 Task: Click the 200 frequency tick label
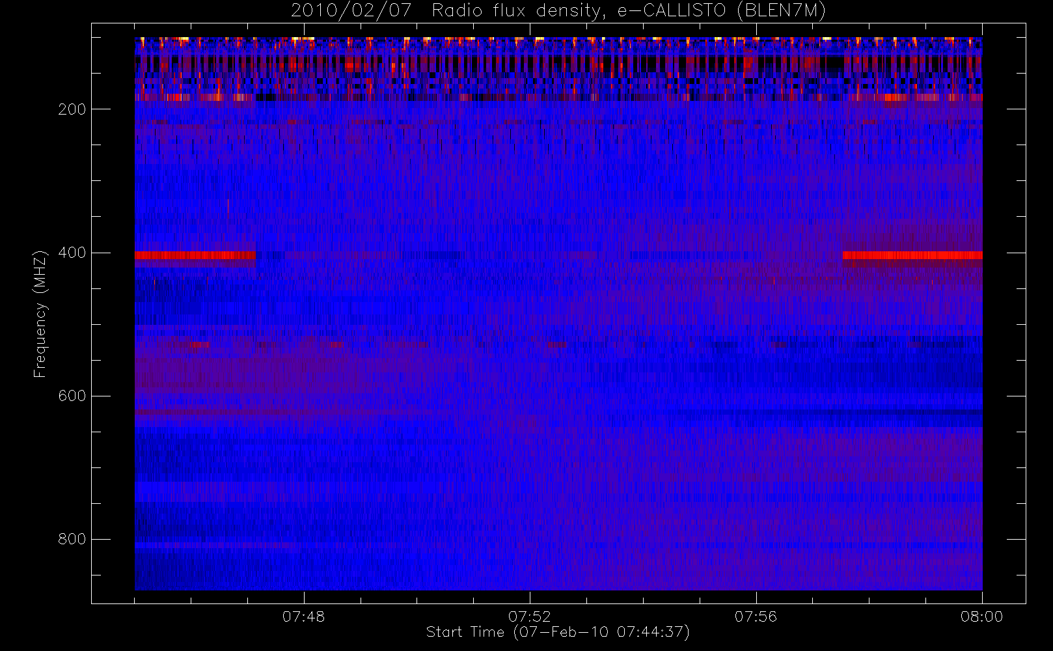[x=72, y=109]
